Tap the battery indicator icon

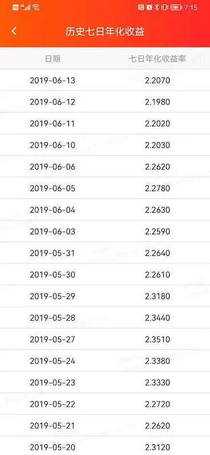click(x=176, y=7)
